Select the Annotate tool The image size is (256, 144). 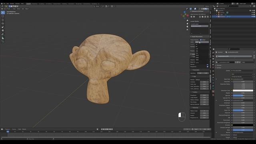point(3,34)
